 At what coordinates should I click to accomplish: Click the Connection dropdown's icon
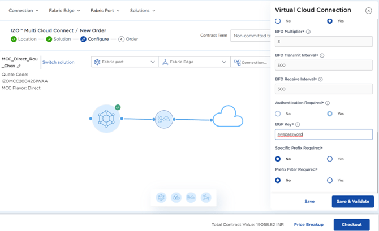(x=237, y=63)
